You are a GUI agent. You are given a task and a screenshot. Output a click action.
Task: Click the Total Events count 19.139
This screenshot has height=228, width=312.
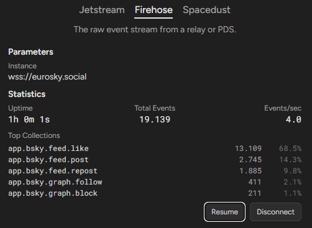(x=155, y=119)
